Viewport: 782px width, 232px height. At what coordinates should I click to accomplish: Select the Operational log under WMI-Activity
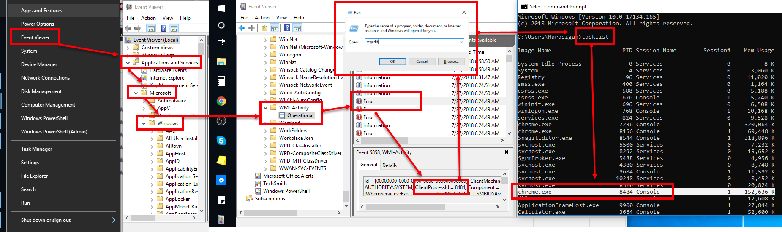coord(300,115)
